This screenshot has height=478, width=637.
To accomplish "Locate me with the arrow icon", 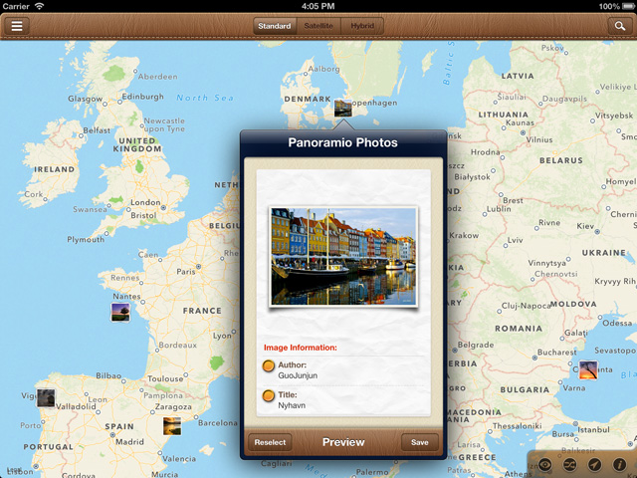I will (594, 464).
